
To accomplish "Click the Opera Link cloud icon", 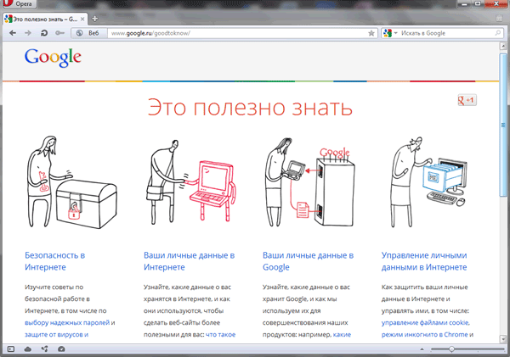I will coord(27,349).
